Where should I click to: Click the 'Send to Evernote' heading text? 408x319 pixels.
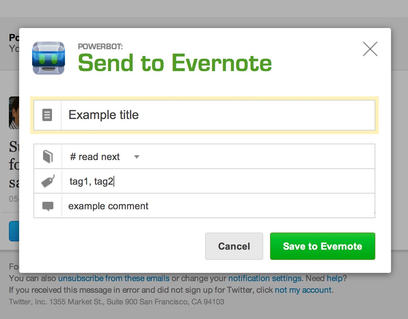(x=175, y=63)
